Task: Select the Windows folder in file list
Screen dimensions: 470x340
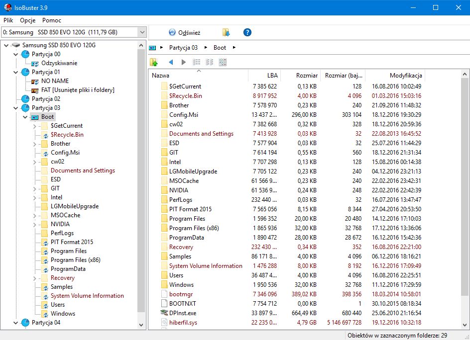Action: point(181,284)
